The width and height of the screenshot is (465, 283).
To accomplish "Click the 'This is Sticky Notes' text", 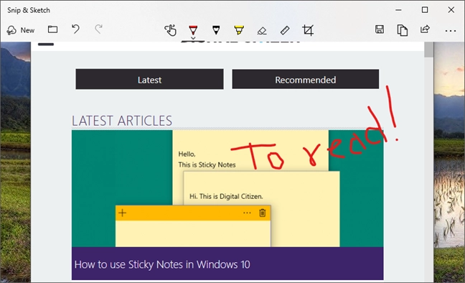I will point(207,164).
